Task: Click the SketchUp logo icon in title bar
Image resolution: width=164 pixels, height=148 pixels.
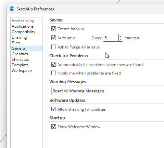Action: tap(12, 9)
